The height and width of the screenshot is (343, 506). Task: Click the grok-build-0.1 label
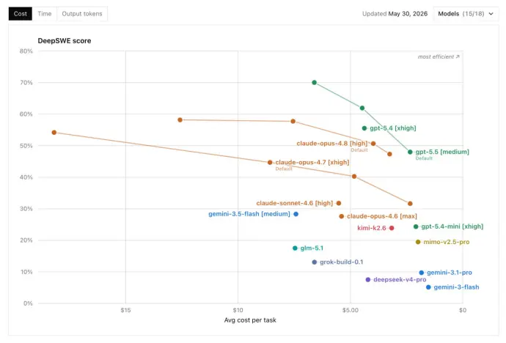click(x=342, y=262)
